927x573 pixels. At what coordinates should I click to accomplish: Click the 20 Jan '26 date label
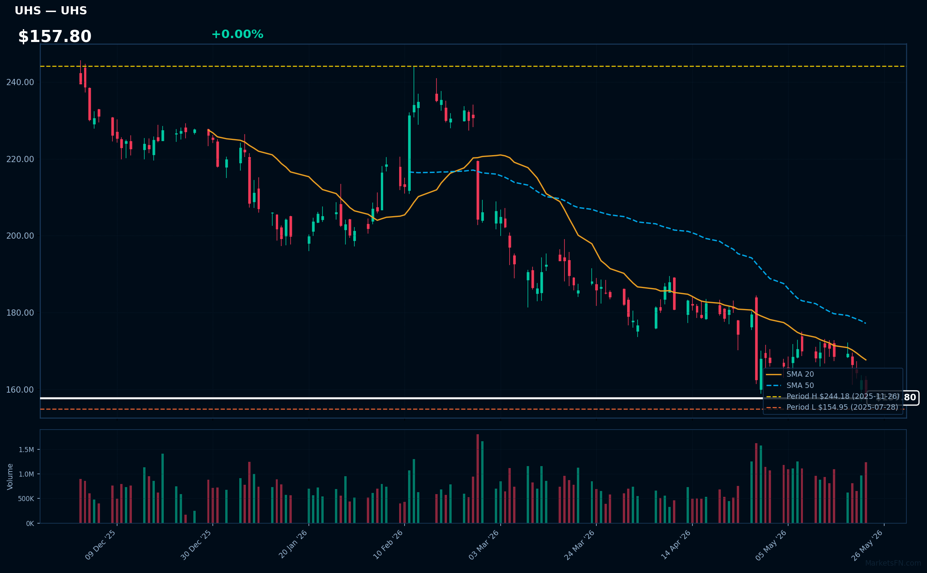[293, 545]
